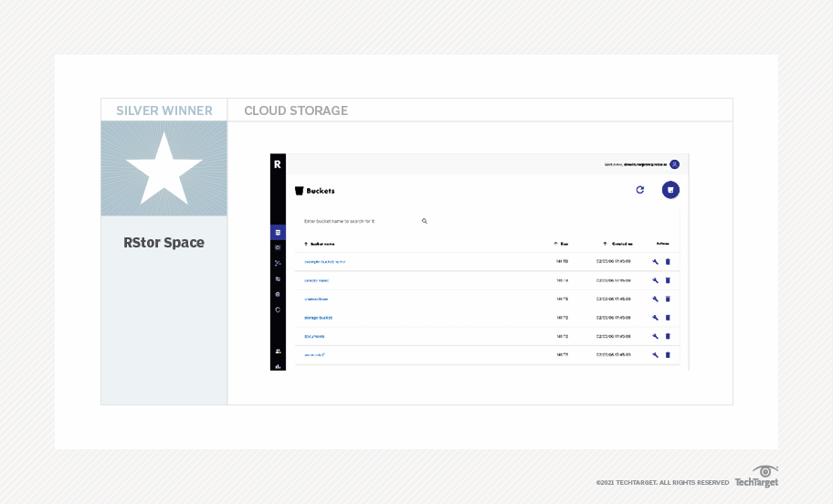
Task: Sort by Created on column
Action: click(617, 244)
